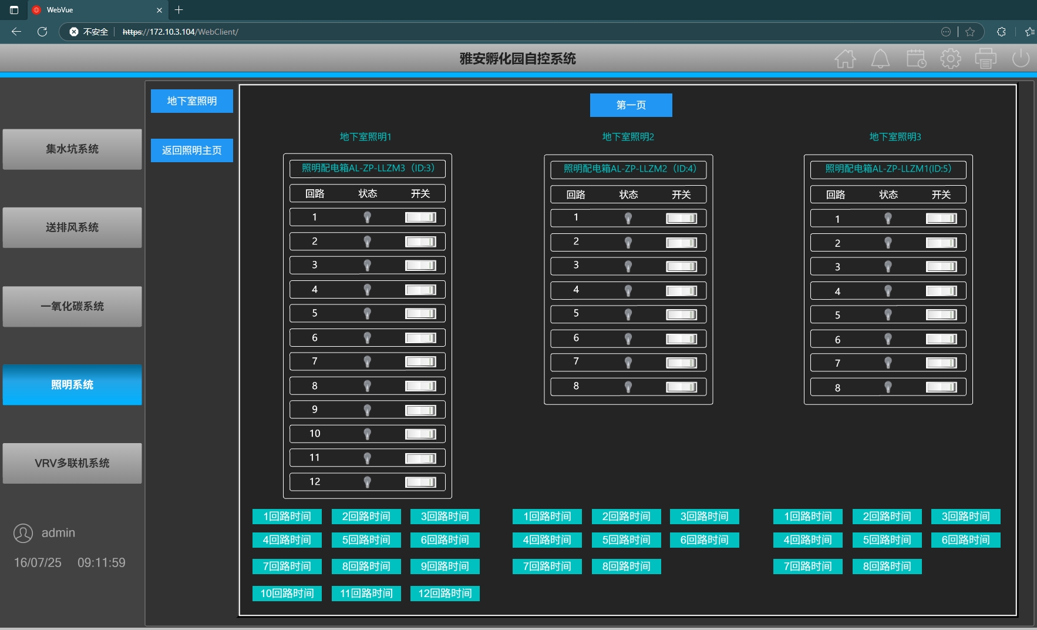Toggle circuit 8 switch in 地下室照明3

point(941,387)
